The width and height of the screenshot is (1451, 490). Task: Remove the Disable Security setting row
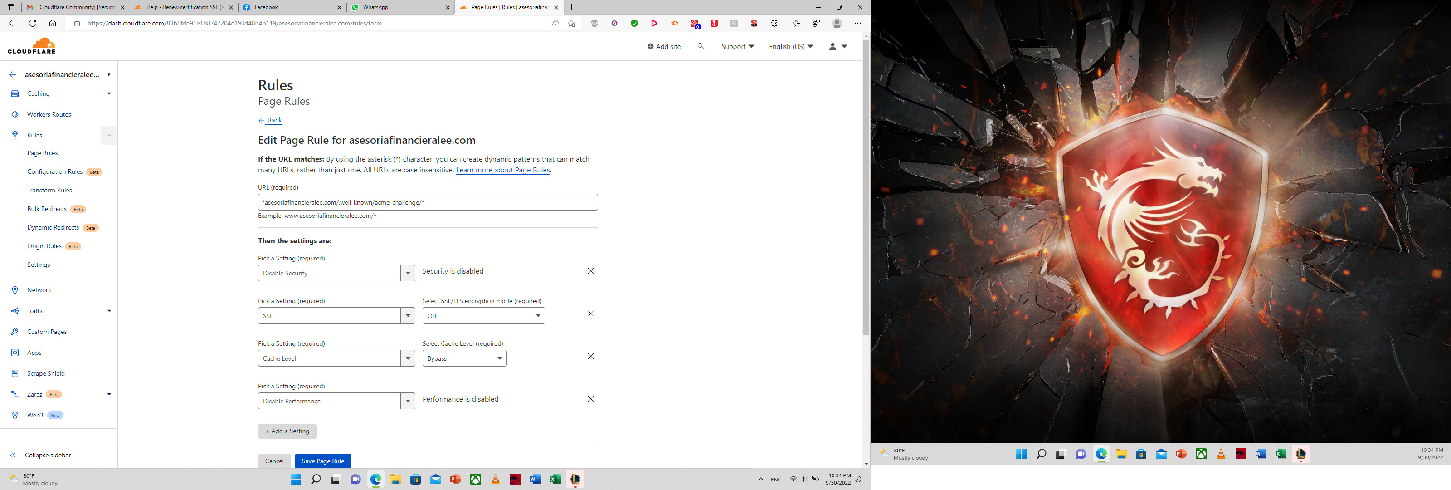tap(590, 271)
